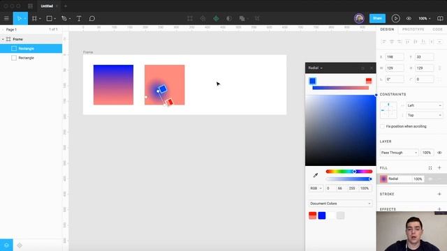The image size is (447, 251).
Task: Choose the blue document color swatch
Action: [x=322, y=215]
